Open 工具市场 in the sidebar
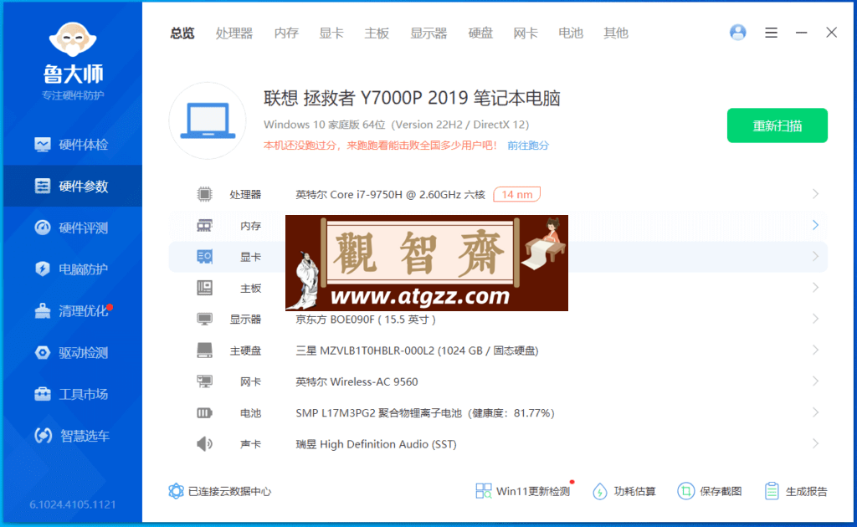The image size is (857, 527). (72, 394)
